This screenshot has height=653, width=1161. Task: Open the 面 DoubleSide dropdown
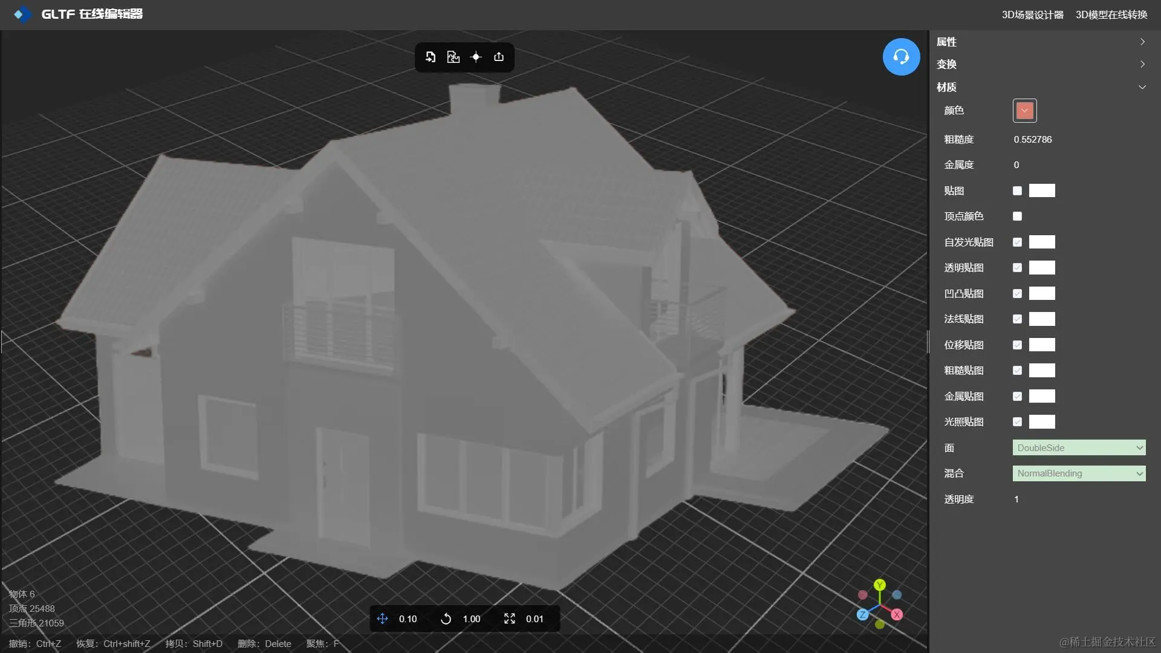(x=1079, y=448)
